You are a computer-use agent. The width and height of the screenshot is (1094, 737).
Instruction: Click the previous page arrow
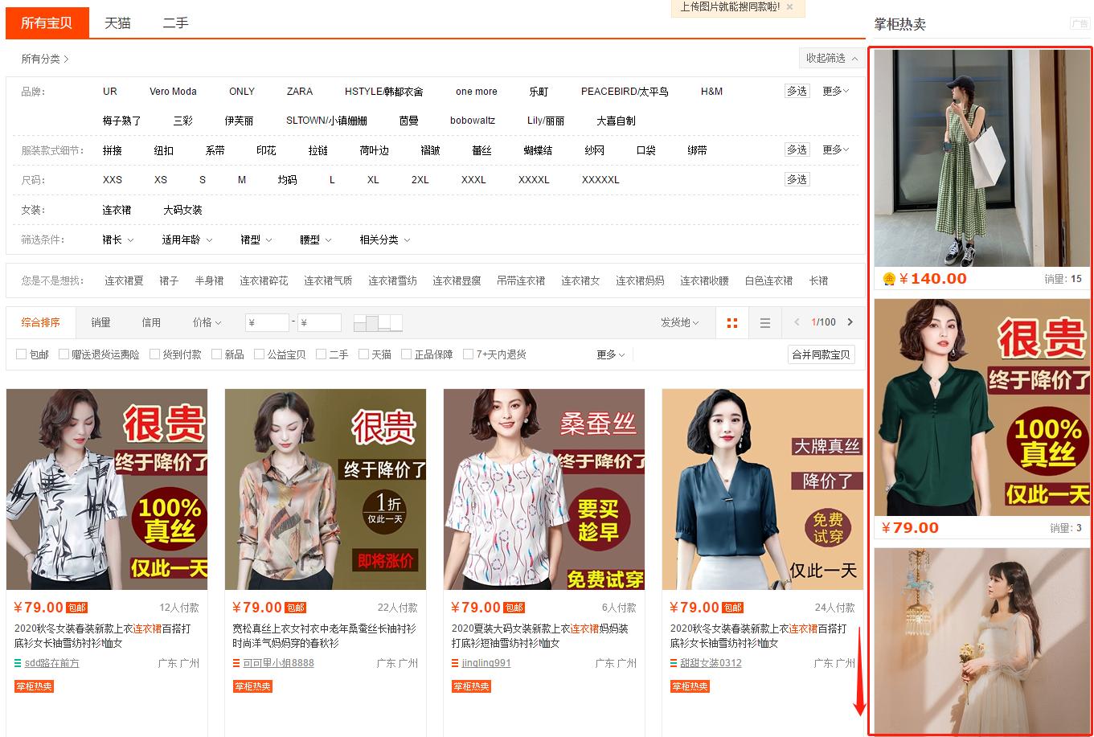tap(797, 321)
